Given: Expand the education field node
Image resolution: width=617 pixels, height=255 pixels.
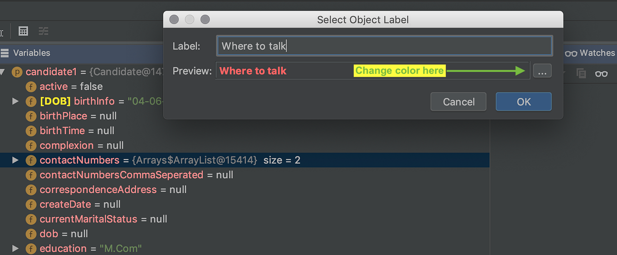Looking at the screenshot, I should pyautogui.click(x=14, y=248).
